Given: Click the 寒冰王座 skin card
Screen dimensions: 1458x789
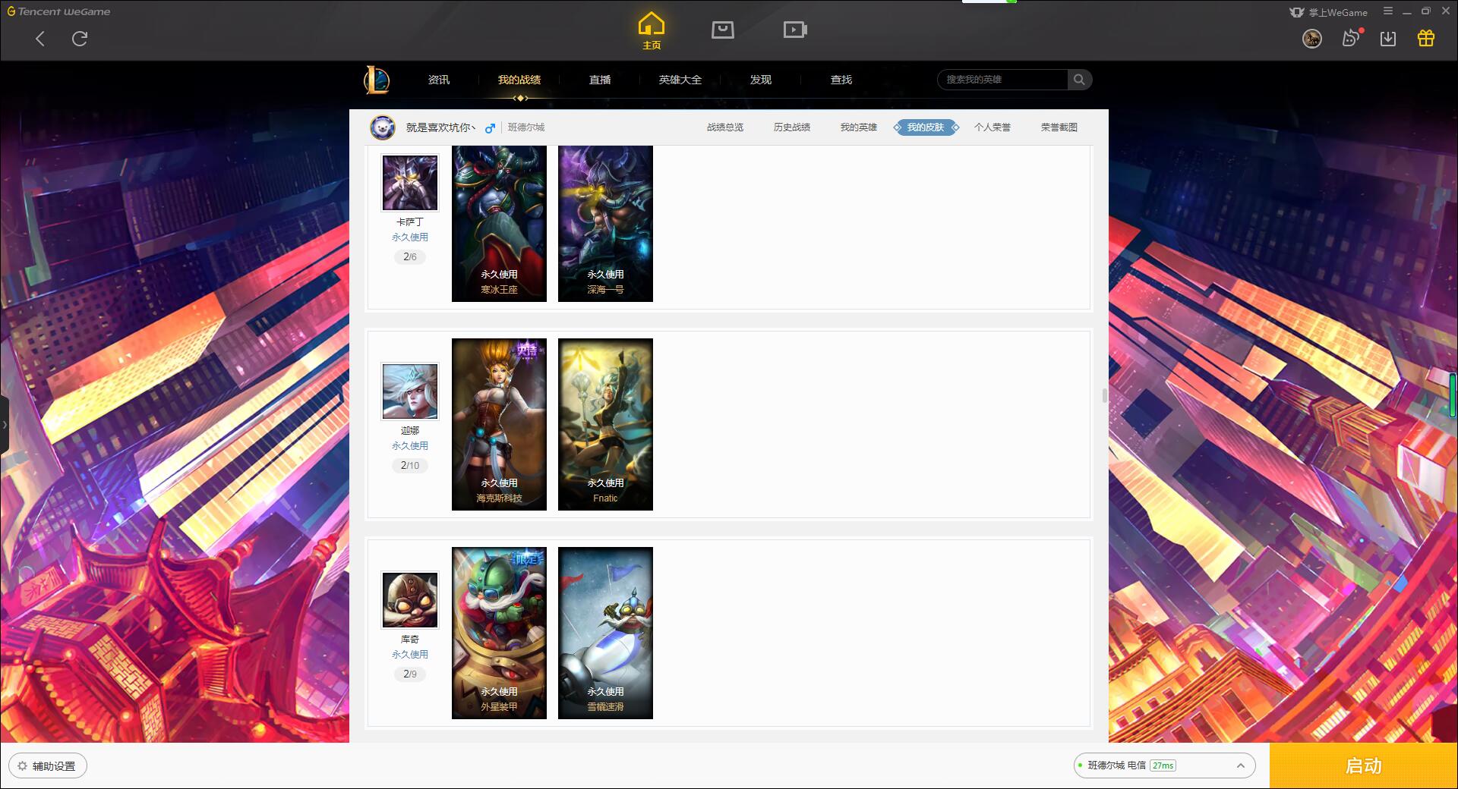Looking at the screenshot, I should pos(499,224).
